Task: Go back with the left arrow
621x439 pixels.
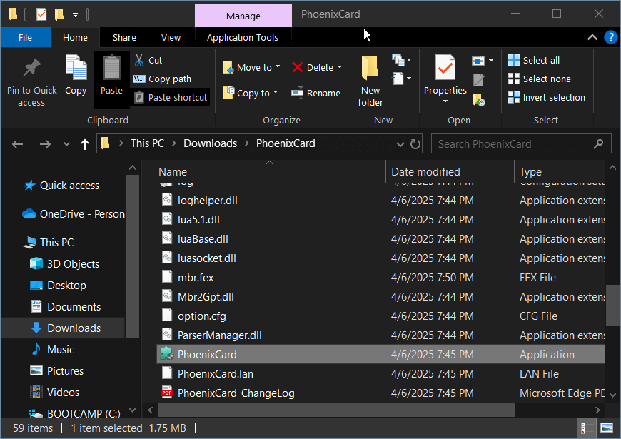Action: (x=17, y=144)
